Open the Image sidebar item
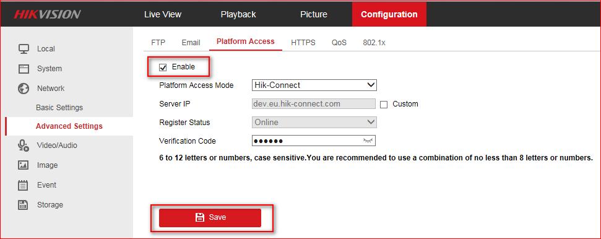 coord(47,165)
